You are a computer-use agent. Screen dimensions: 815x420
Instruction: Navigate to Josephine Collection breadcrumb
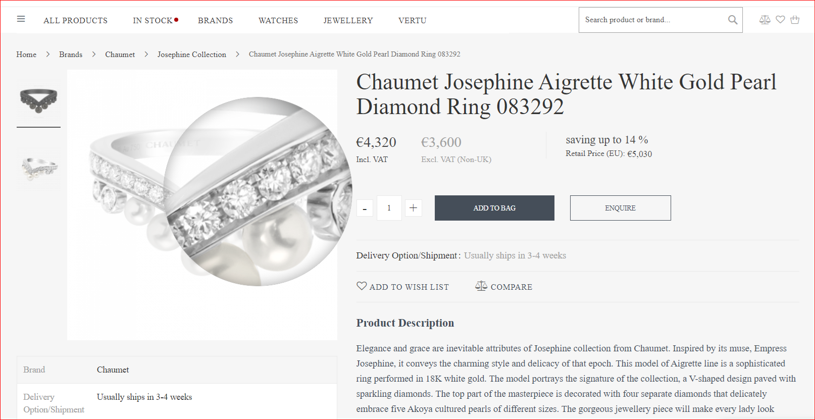pos(191,55)
